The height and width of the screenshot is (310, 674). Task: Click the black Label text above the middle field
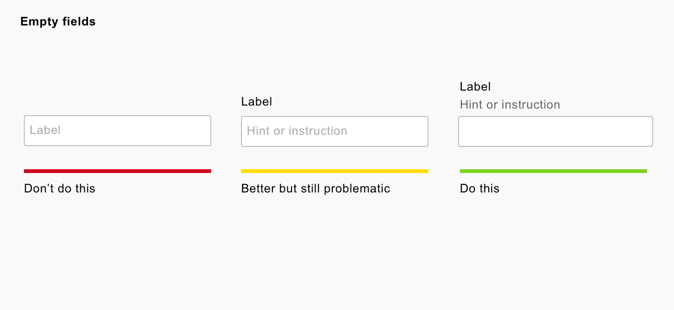pyautogui.click(x=257, y=102)
